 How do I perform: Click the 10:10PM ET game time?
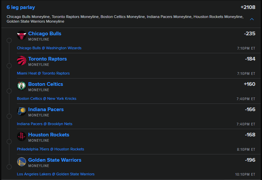coord(245,174)
